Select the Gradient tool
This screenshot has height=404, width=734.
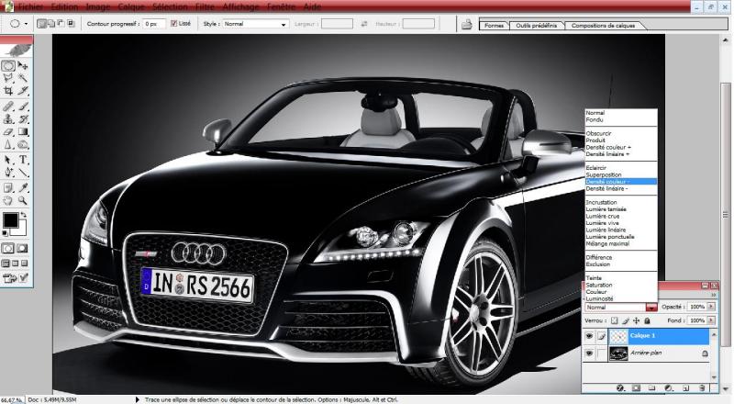click(x=23, y=132)
